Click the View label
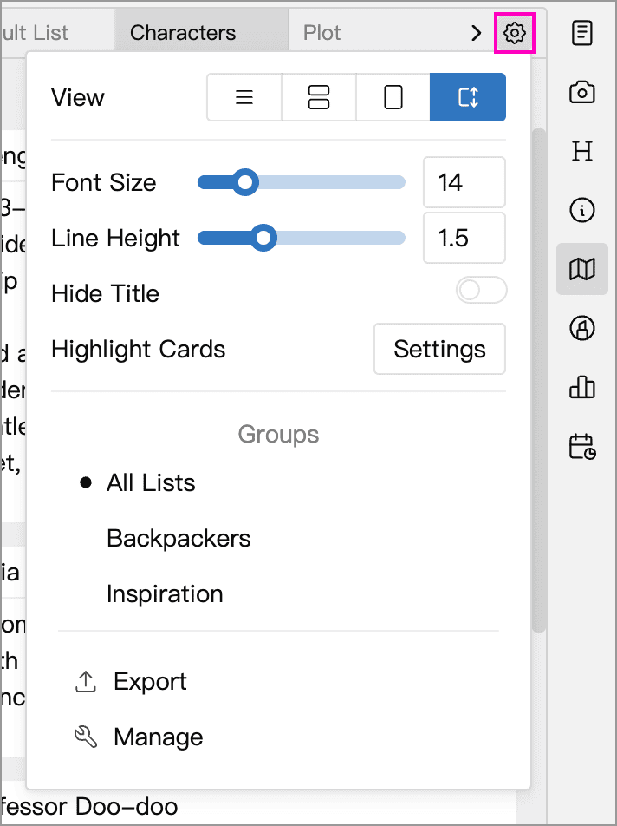Viewport: 617px width, 826px height. (x=78, y=97)
